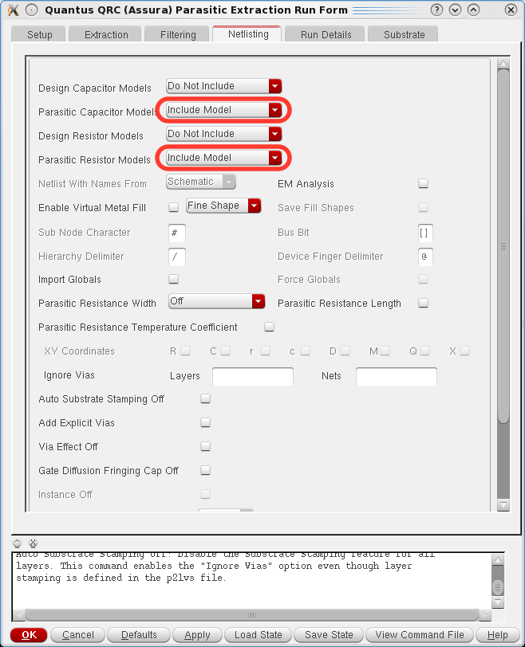Click the Ignore Vias Layers input field
525x647 pixels.
point(253,376)
